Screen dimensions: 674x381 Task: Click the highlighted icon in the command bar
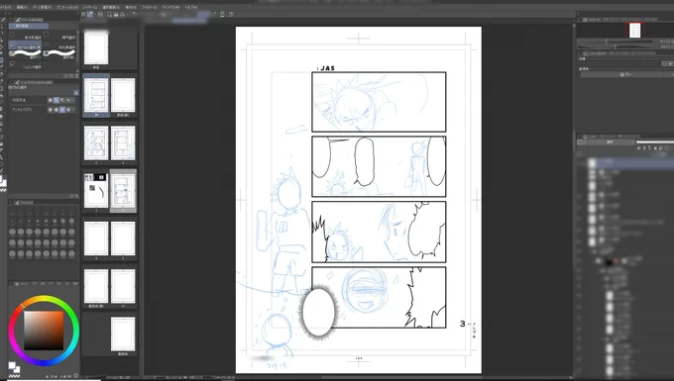90,14
